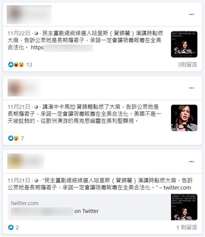Open the blurred profile of the first poster
205x237 pixels.
[29, 14]
